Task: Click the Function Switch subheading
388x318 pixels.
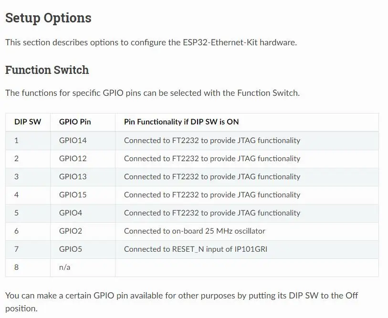Action: [x=47, y=70]
